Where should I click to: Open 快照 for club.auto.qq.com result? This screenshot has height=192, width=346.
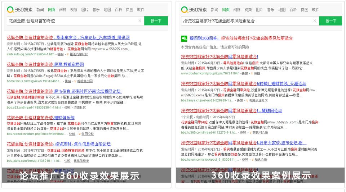[61, 54]
